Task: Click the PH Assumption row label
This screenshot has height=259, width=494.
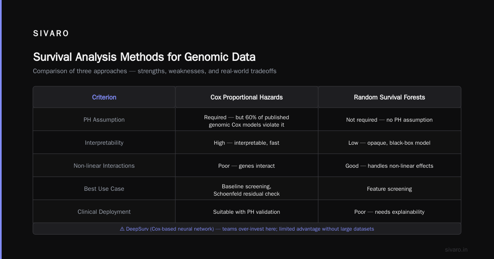Action: pyautogui.click(x=104, y=120)
